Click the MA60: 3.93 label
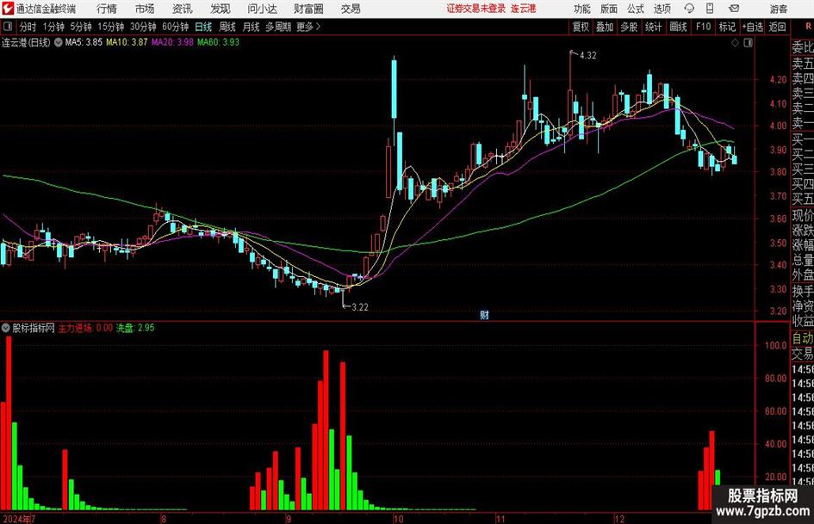Image resolution: width=814 pixels, height=524 pixels. pos(218,42)
